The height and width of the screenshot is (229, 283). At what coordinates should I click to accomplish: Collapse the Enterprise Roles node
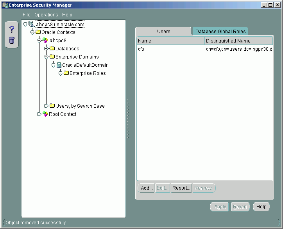(x=60, y=73)
